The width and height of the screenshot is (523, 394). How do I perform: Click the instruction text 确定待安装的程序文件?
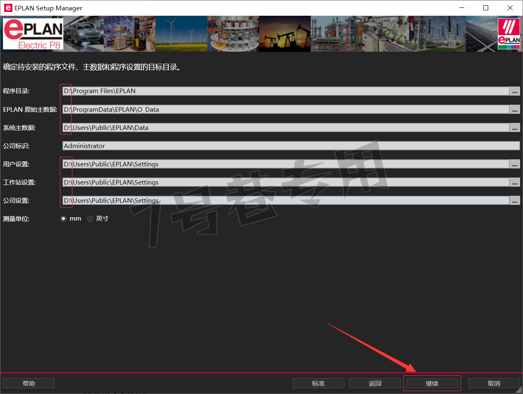[92, 67]
